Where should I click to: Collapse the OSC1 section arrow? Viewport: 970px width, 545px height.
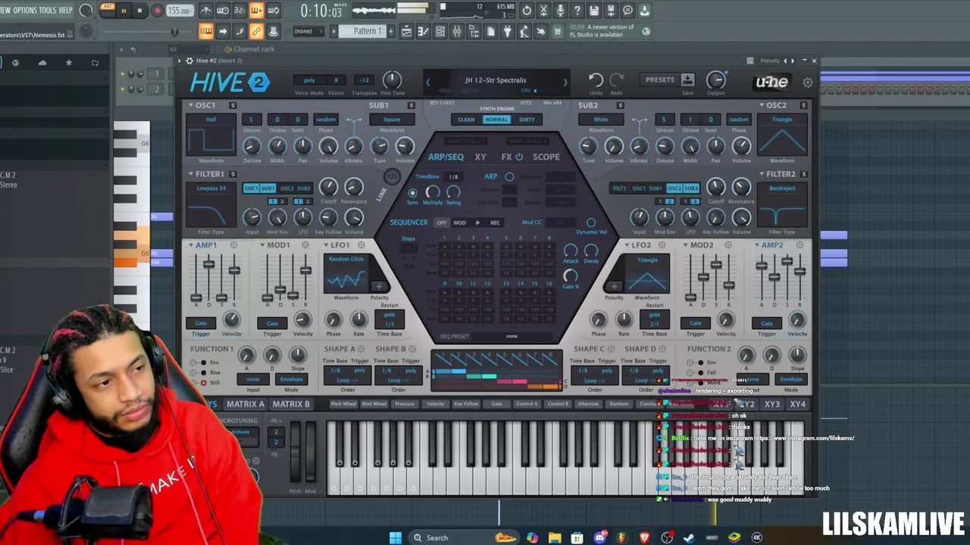(191, 105)
